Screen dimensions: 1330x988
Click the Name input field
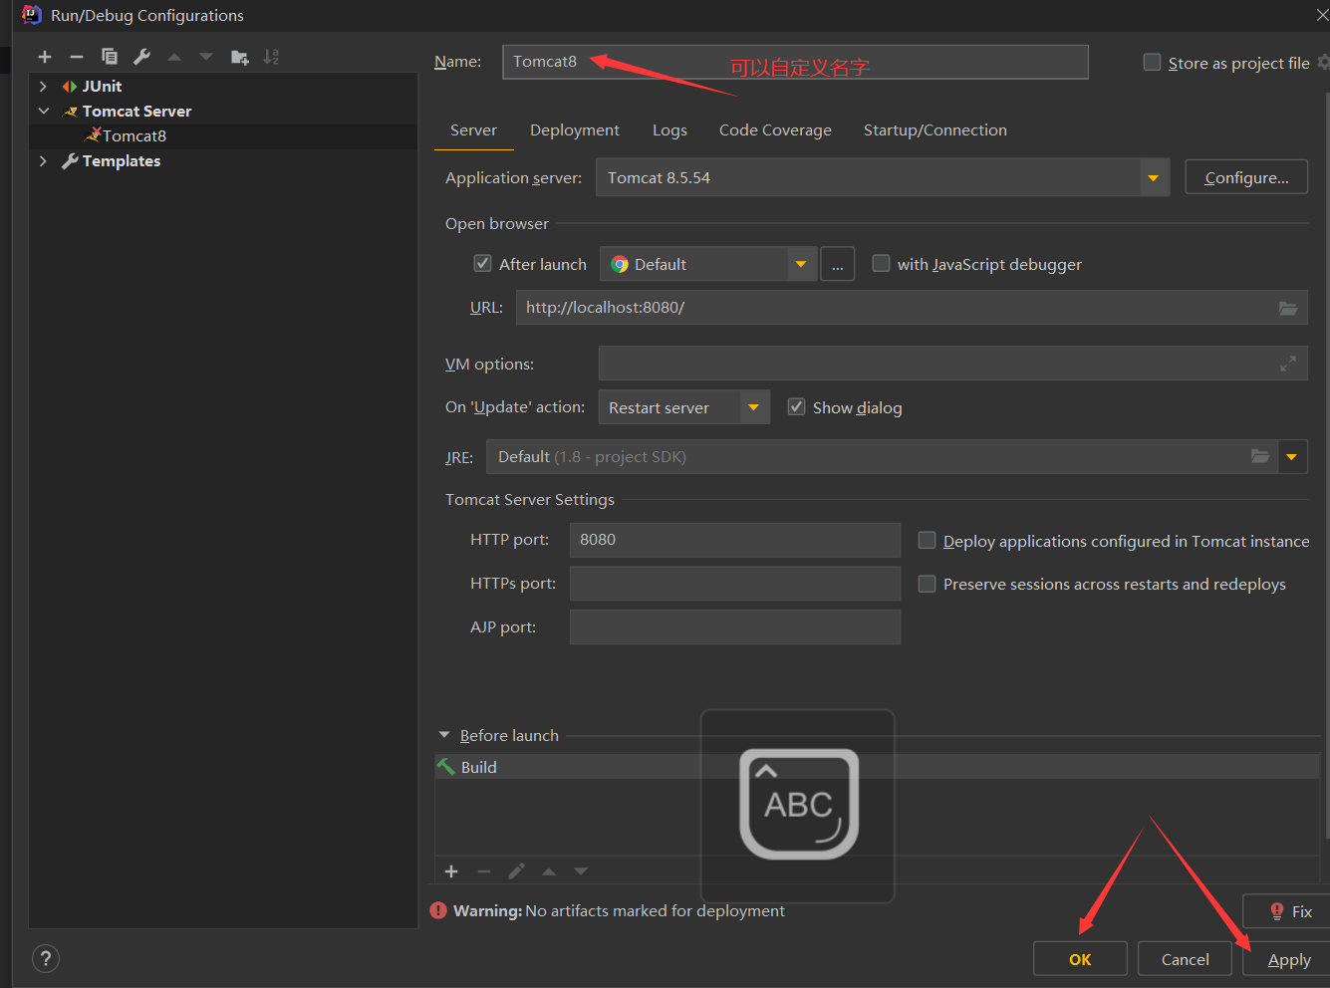pos(795,62)
